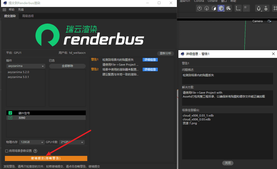Image resolution: width=277 pixels, height=169 pixels.
Task: Click the 继续提交(忽略警告) orange button
Action: pos(46,158)
